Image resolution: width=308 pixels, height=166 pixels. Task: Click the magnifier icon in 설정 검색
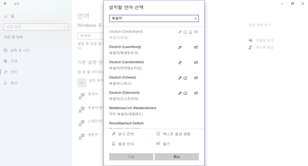tap(65, 27)
